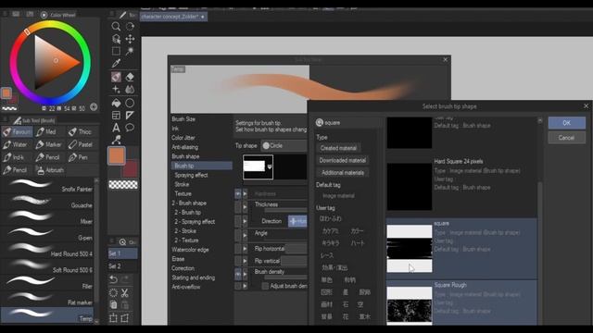
Task: Click the dark red sub color swatch
Action: (x=130, y=169)
